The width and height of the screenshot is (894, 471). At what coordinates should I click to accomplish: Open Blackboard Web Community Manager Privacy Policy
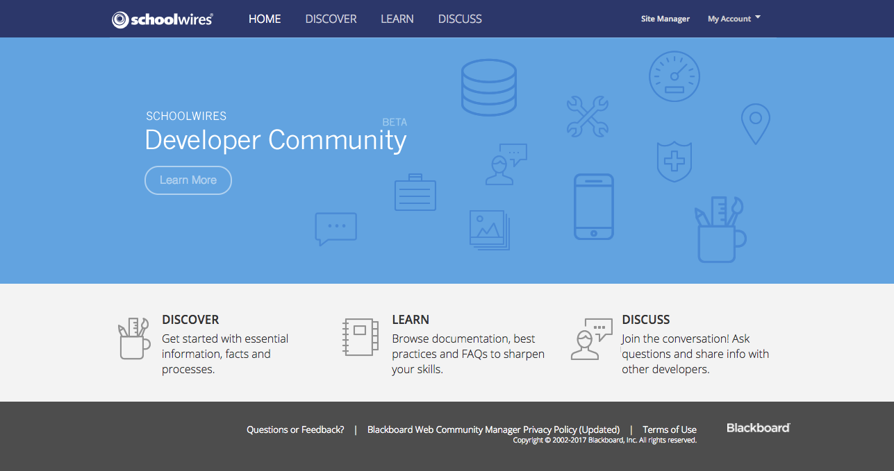coord(494,430)
